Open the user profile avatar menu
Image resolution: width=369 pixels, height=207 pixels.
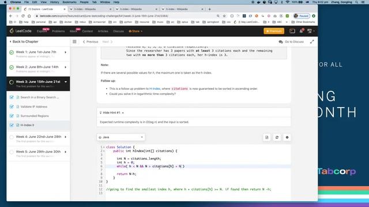(310, 31)
